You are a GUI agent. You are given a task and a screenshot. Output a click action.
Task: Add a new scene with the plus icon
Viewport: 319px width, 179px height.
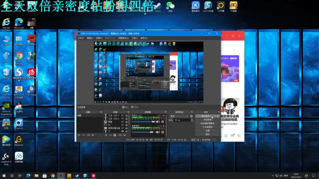pos(79,135)
